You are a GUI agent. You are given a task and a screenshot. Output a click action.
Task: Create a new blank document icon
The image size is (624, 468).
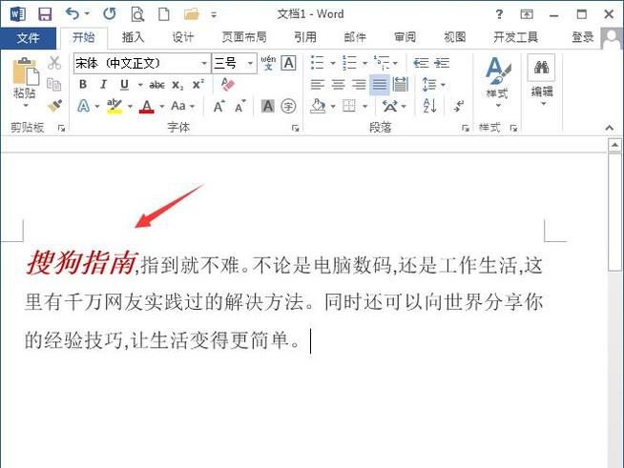click(x=164, y=14)
